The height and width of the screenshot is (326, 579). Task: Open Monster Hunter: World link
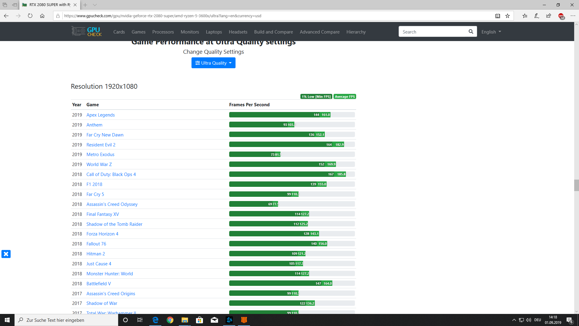pyautogui.click(x=110, y=273)
